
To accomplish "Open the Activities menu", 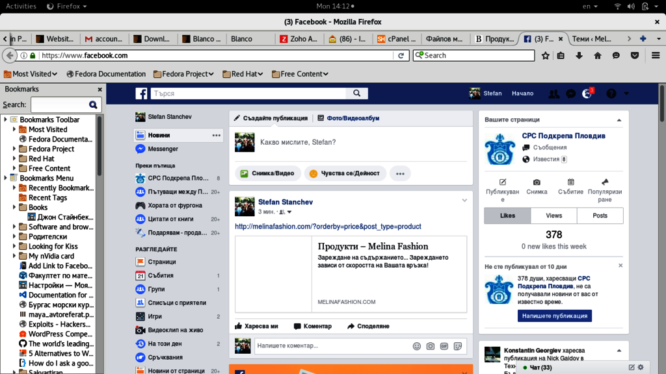I will tap(21, 6).
